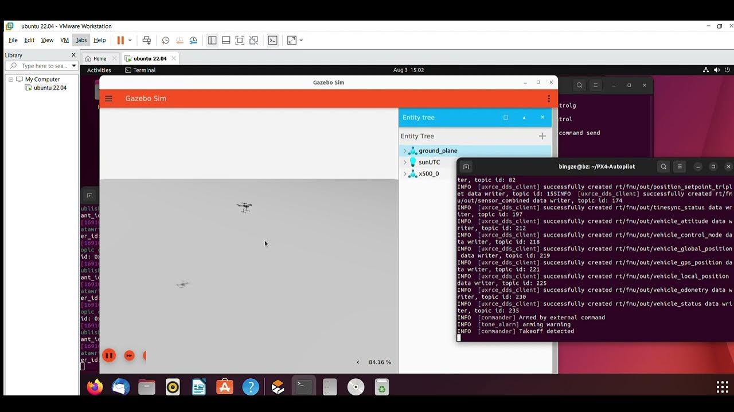Select x500_0 model in entity tree

(x=428, y=174)
